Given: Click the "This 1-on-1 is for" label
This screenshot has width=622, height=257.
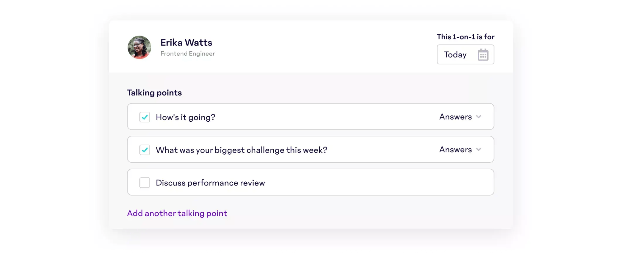Looking at the screenshot, I should click(465, 37).
